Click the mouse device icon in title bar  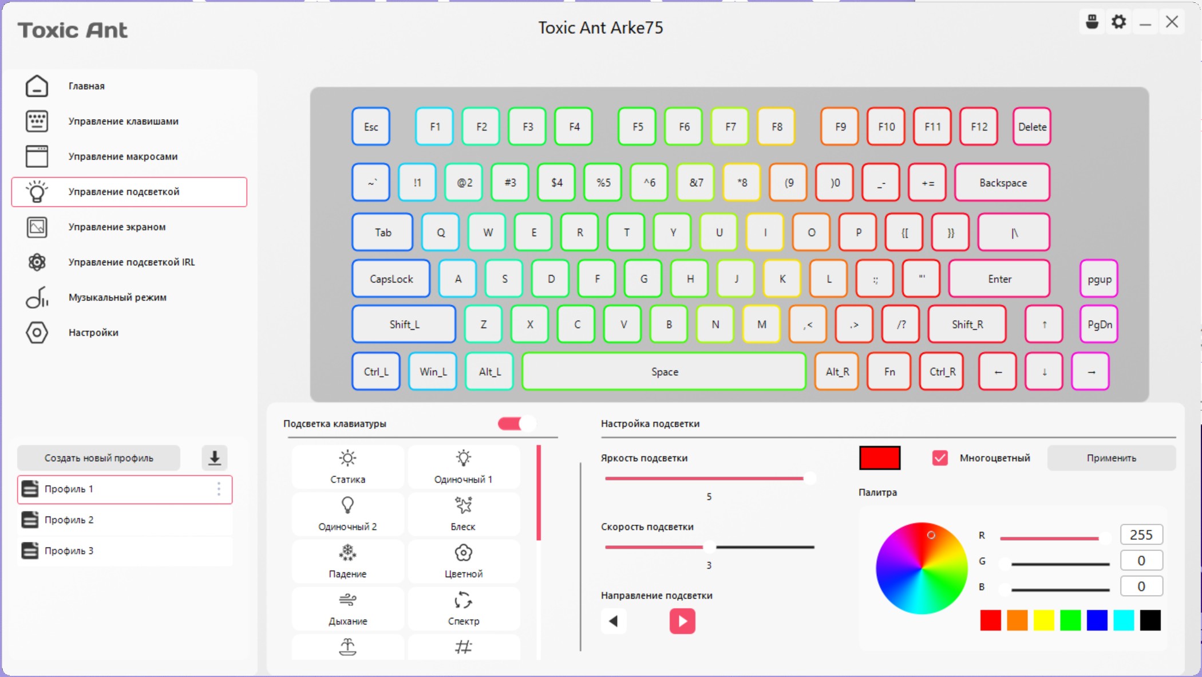click(1092, 22)
